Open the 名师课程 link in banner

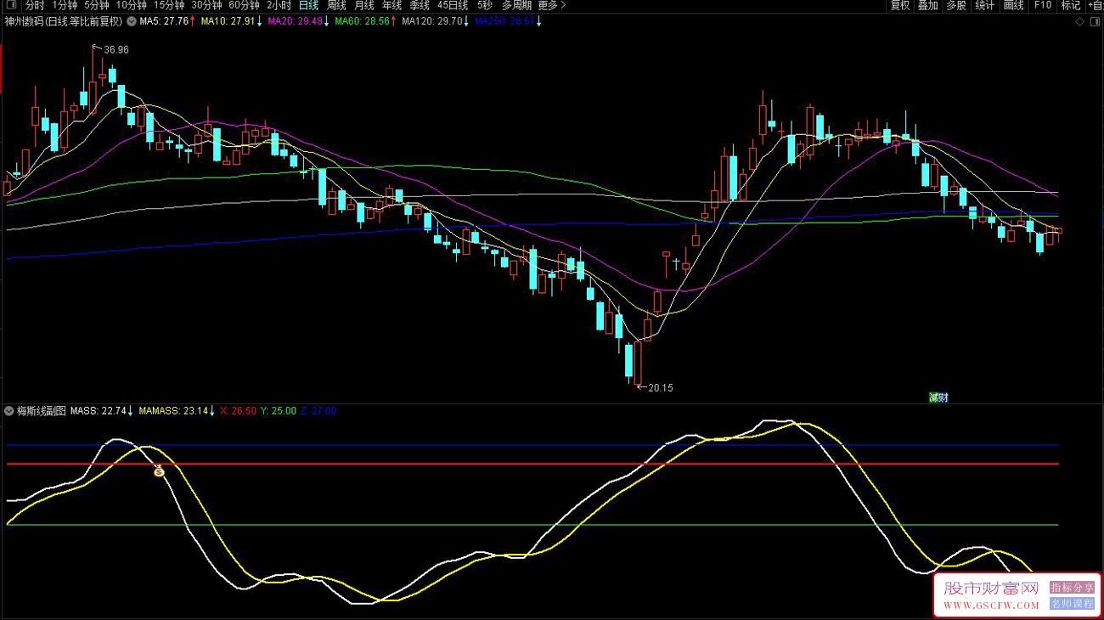pos(1072,604)
